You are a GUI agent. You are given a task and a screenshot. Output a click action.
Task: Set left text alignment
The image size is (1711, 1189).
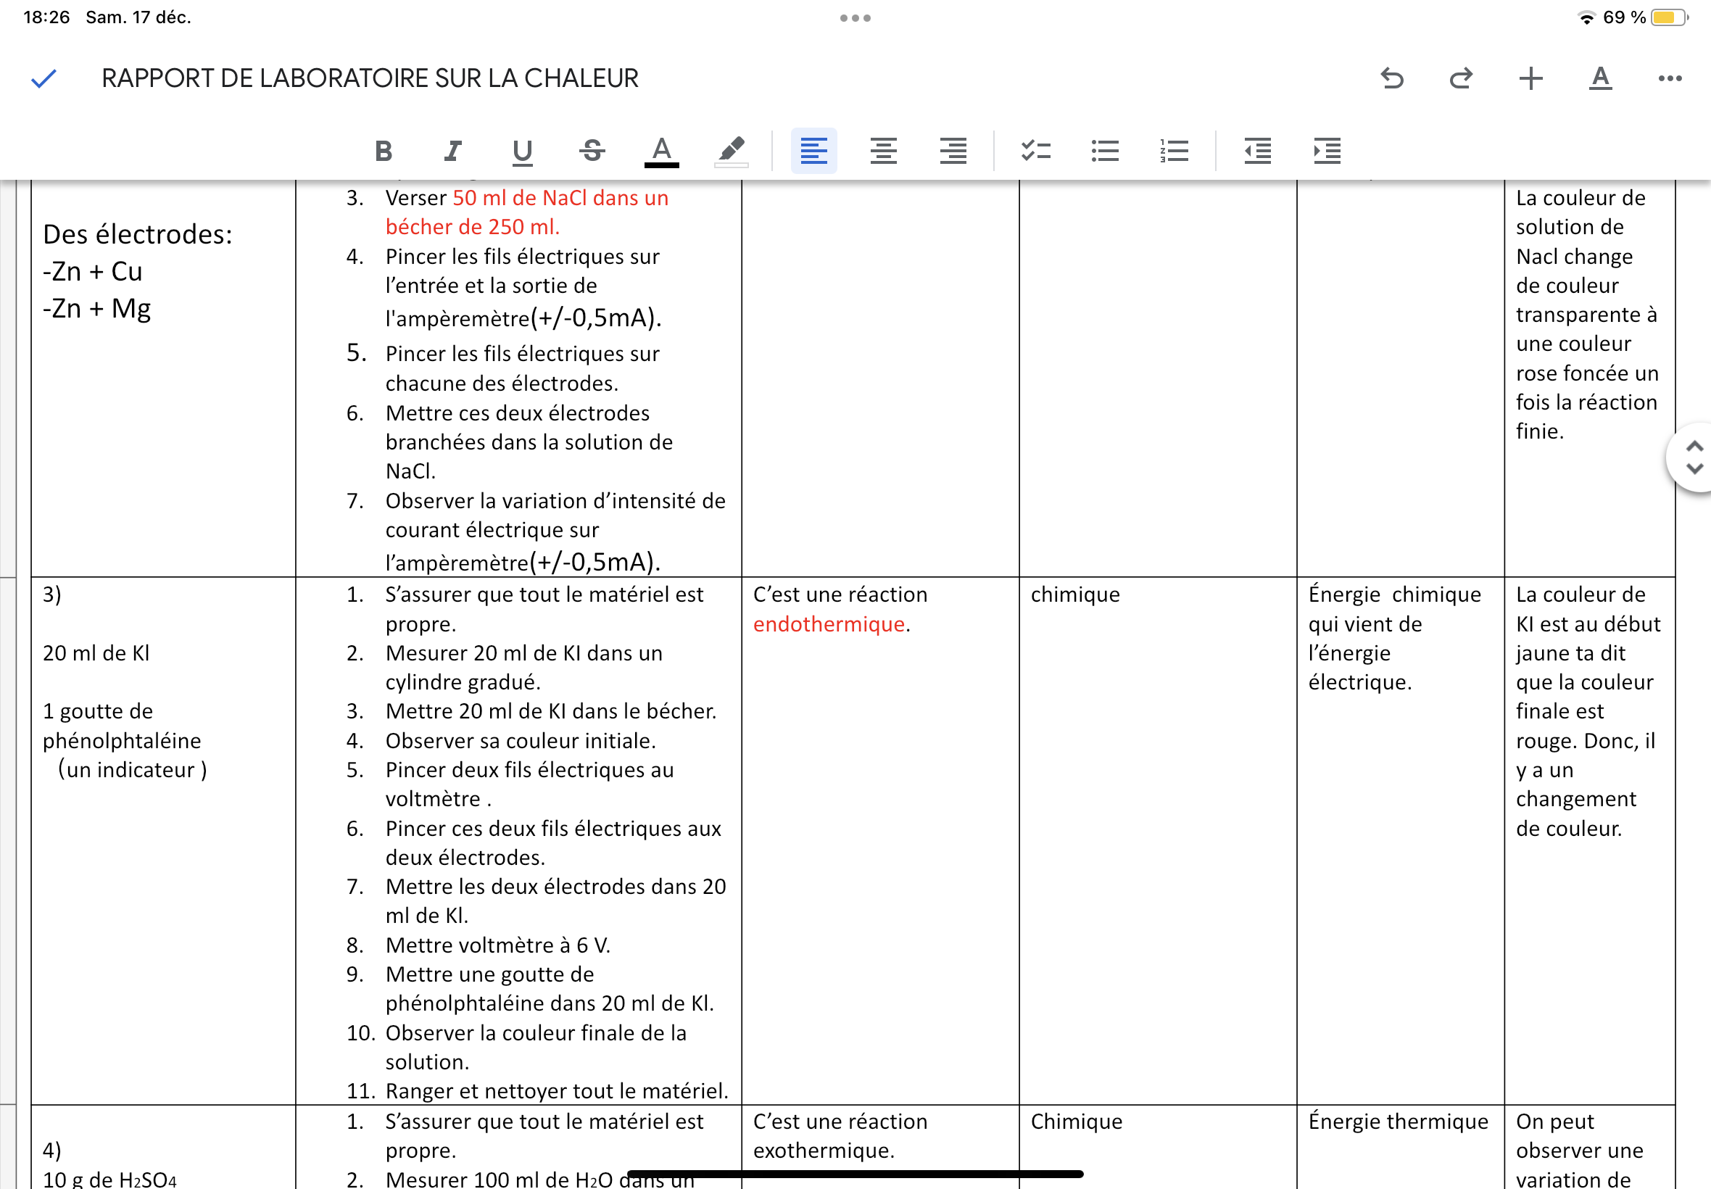point(813,152)
